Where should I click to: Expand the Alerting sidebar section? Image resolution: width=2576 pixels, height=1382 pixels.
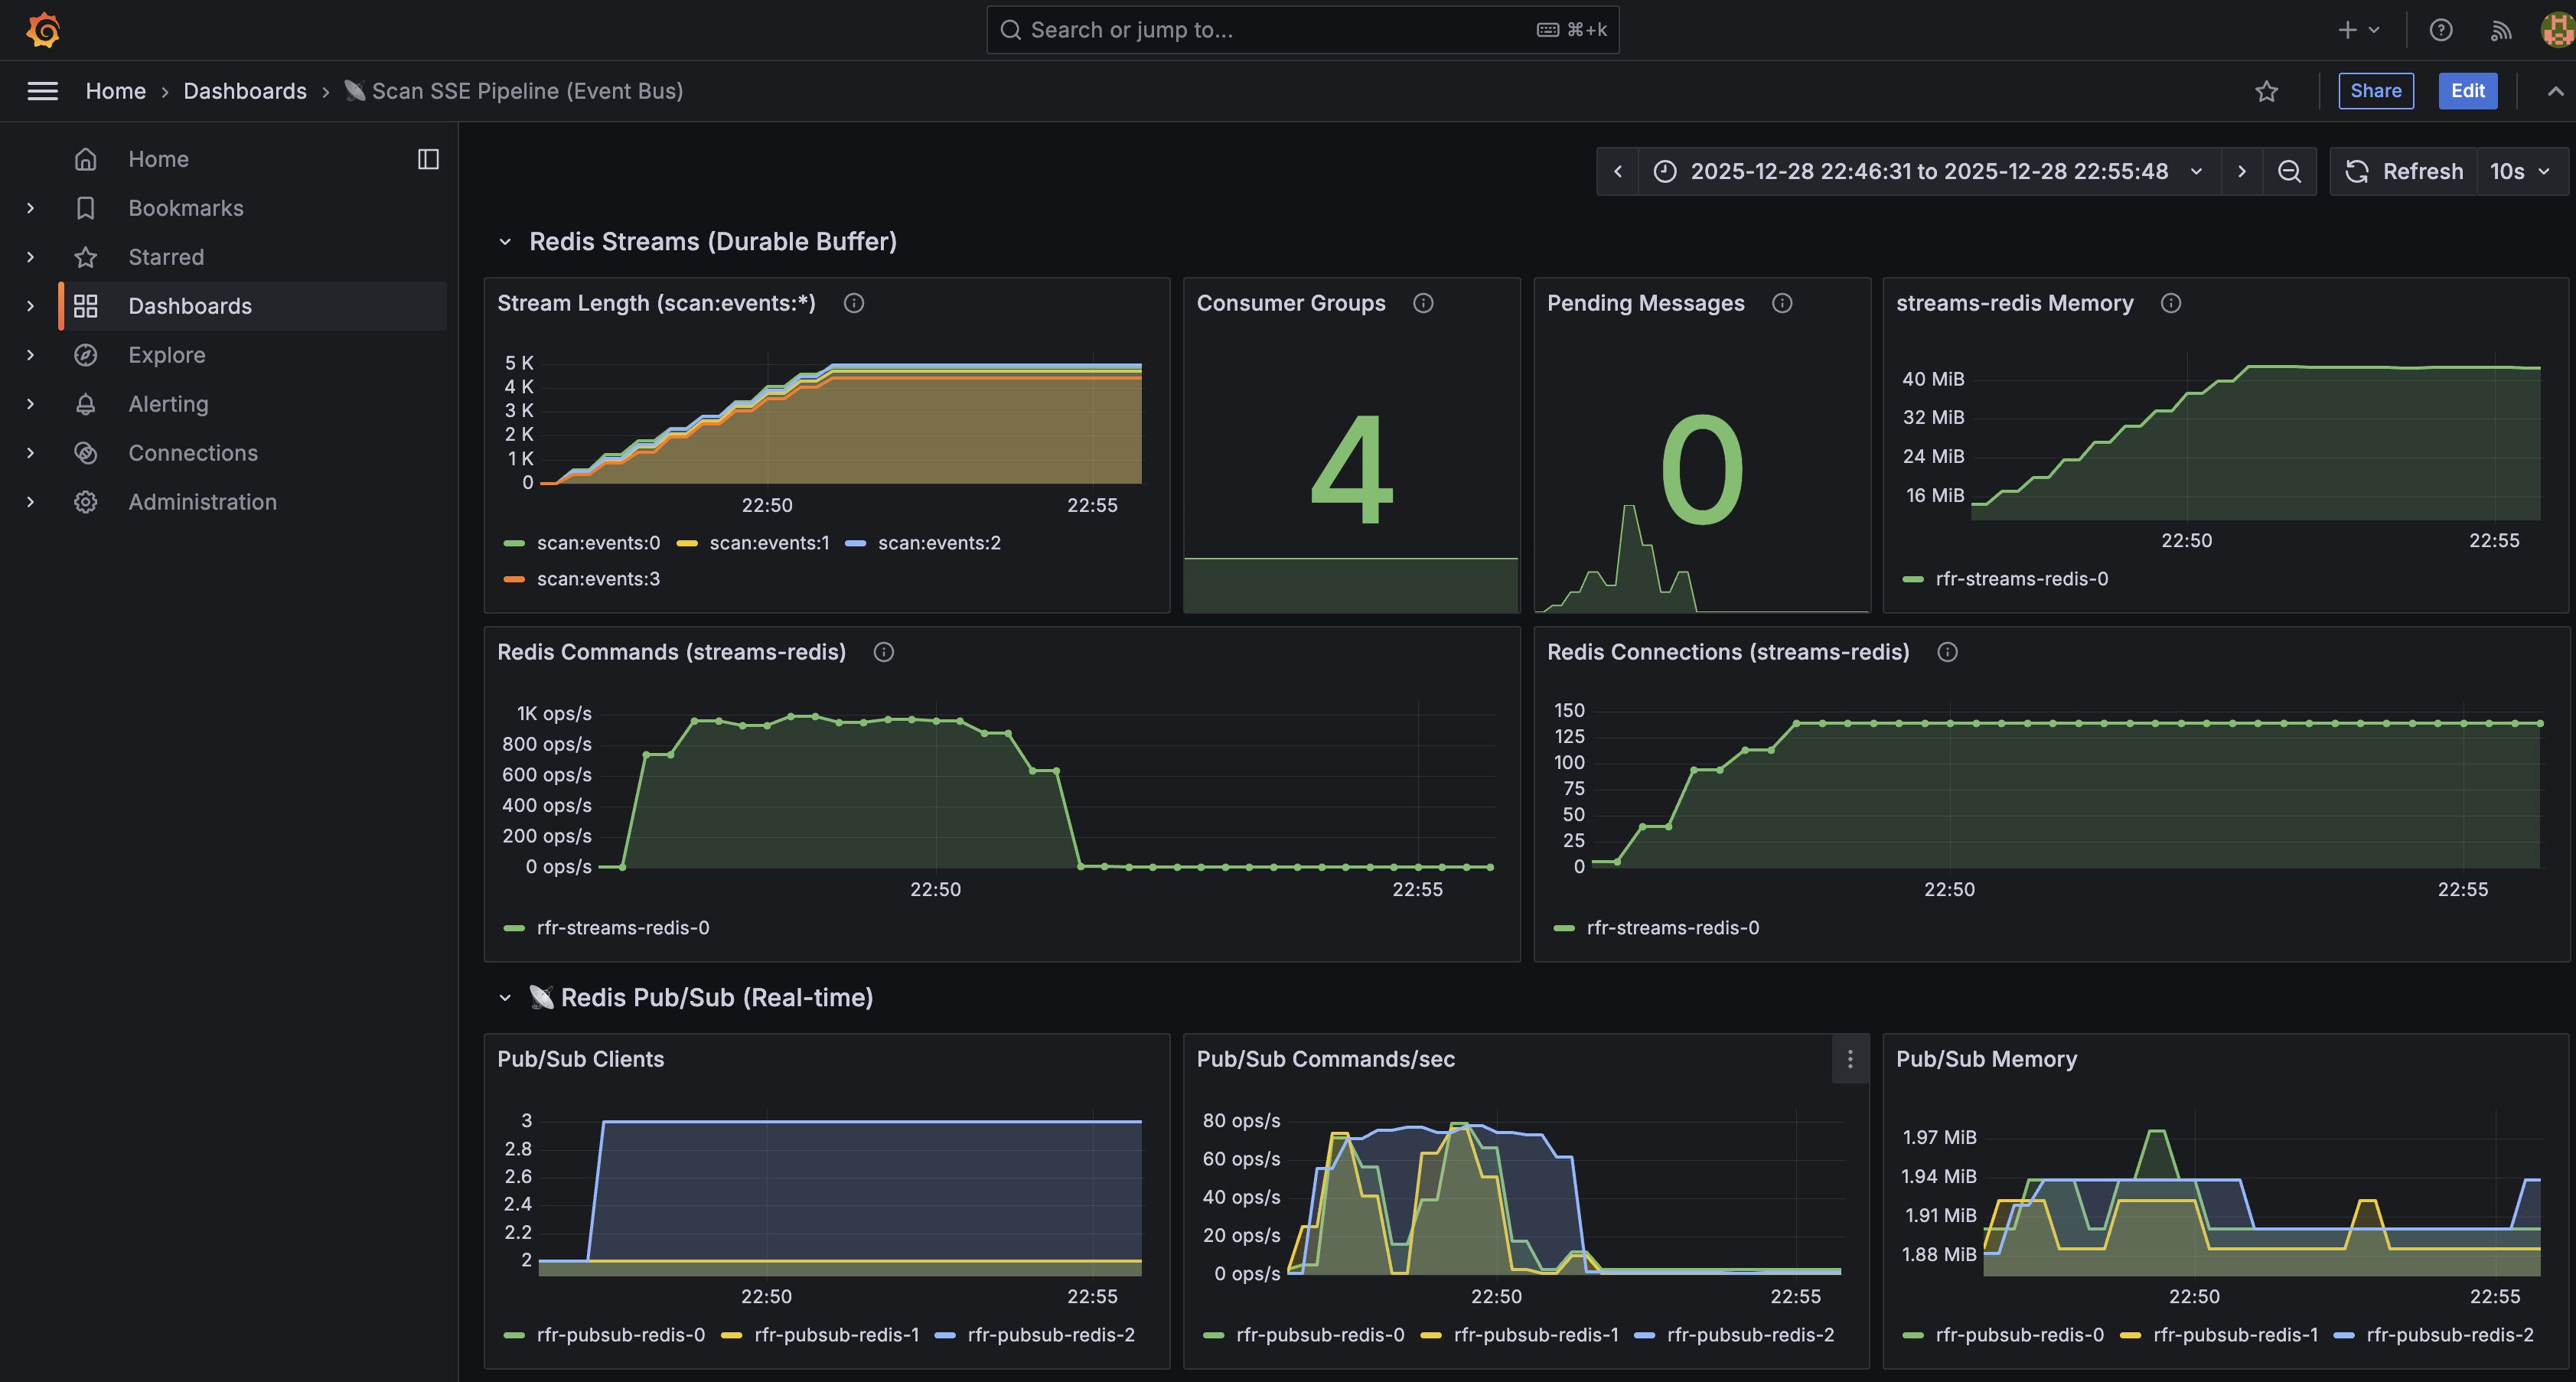[x=30, y=404]
